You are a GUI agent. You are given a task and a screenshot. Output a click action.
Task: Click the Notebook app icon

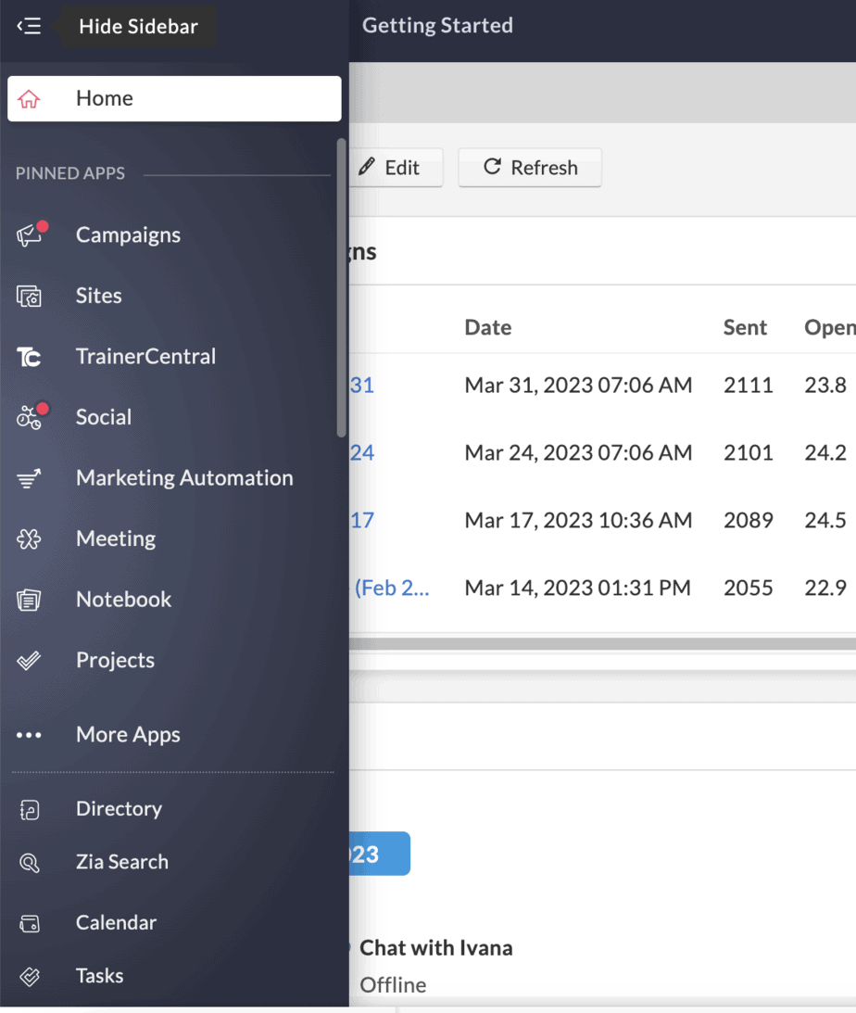pos(29,600)
